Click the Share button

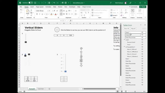143,7
